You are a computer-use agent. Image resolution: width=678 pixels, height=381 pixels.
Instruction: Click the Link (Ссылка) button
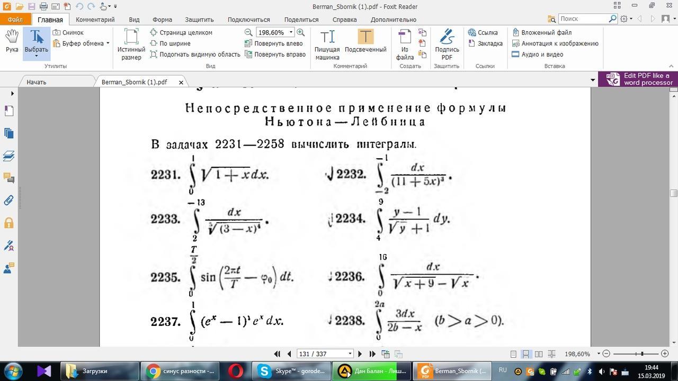(x=483, y=32)
